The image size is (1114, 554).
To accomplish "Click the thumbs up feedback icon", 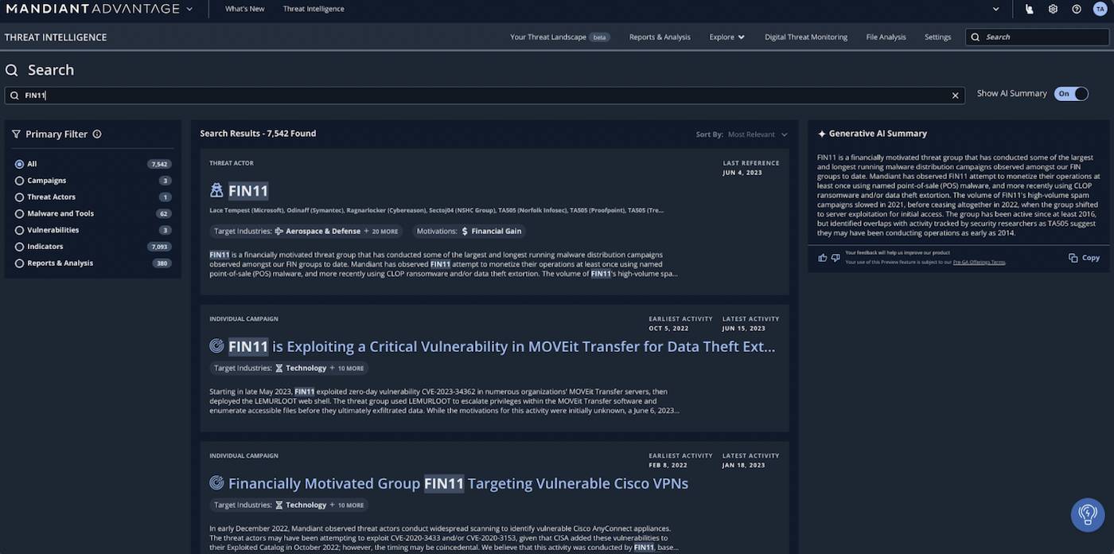I will coord(822,257).
